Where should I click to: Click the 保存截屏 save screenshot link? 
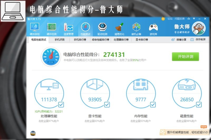tap(200, 39)
